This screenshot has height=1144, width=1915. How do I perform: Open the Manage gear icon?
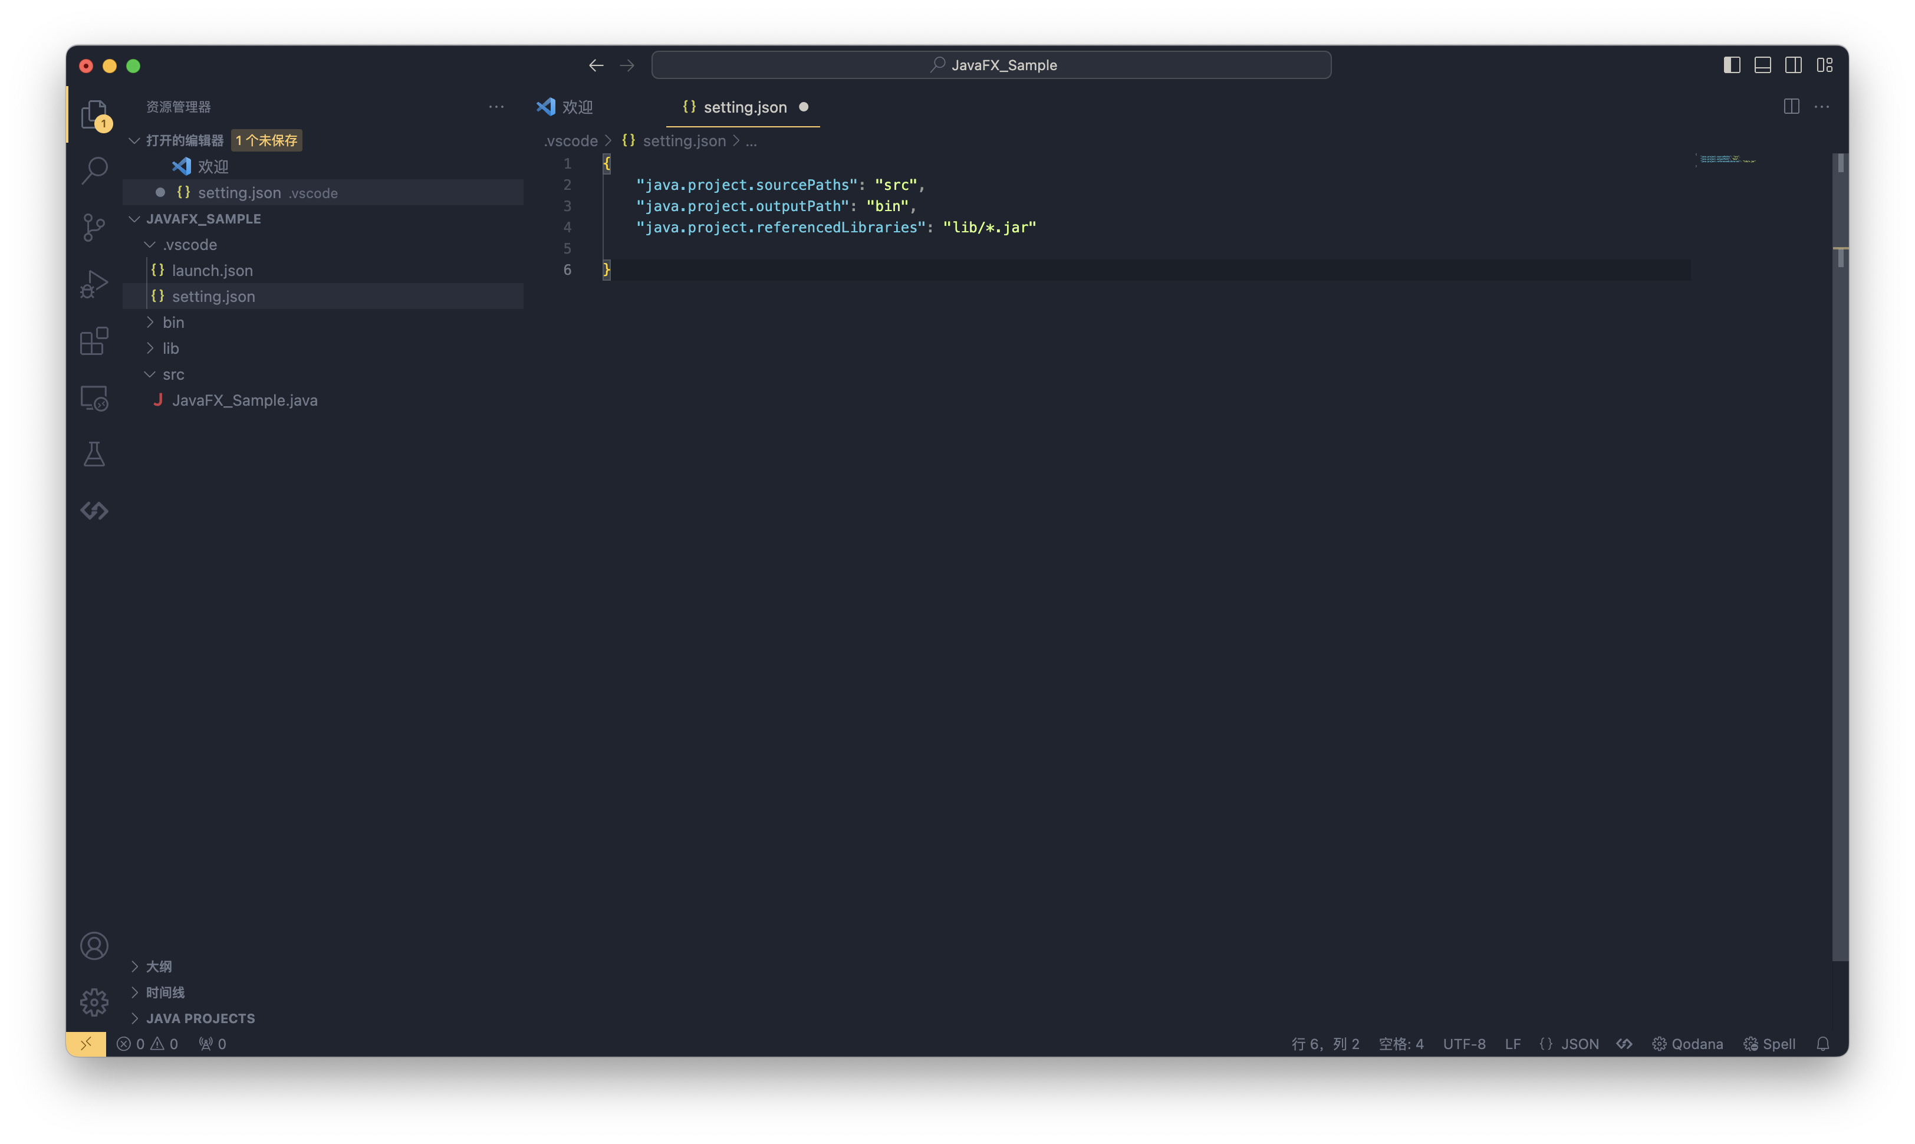94,1002
